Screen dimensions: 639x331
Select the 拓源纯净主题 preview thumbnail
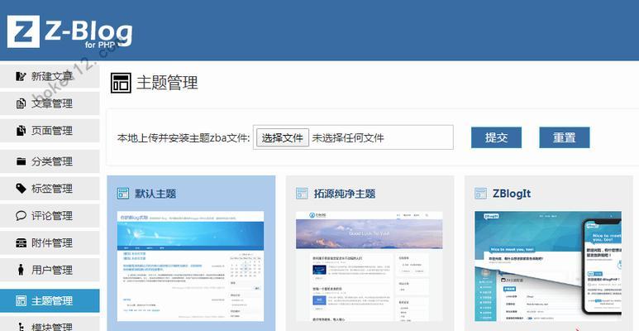(370, 266)
